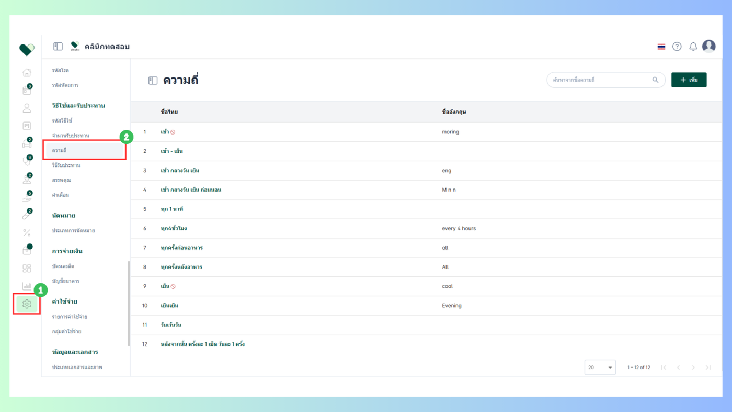Open the stethoscope icon with badge 11
The height and width of the screenshot is (412, 732).
[27, 161]
